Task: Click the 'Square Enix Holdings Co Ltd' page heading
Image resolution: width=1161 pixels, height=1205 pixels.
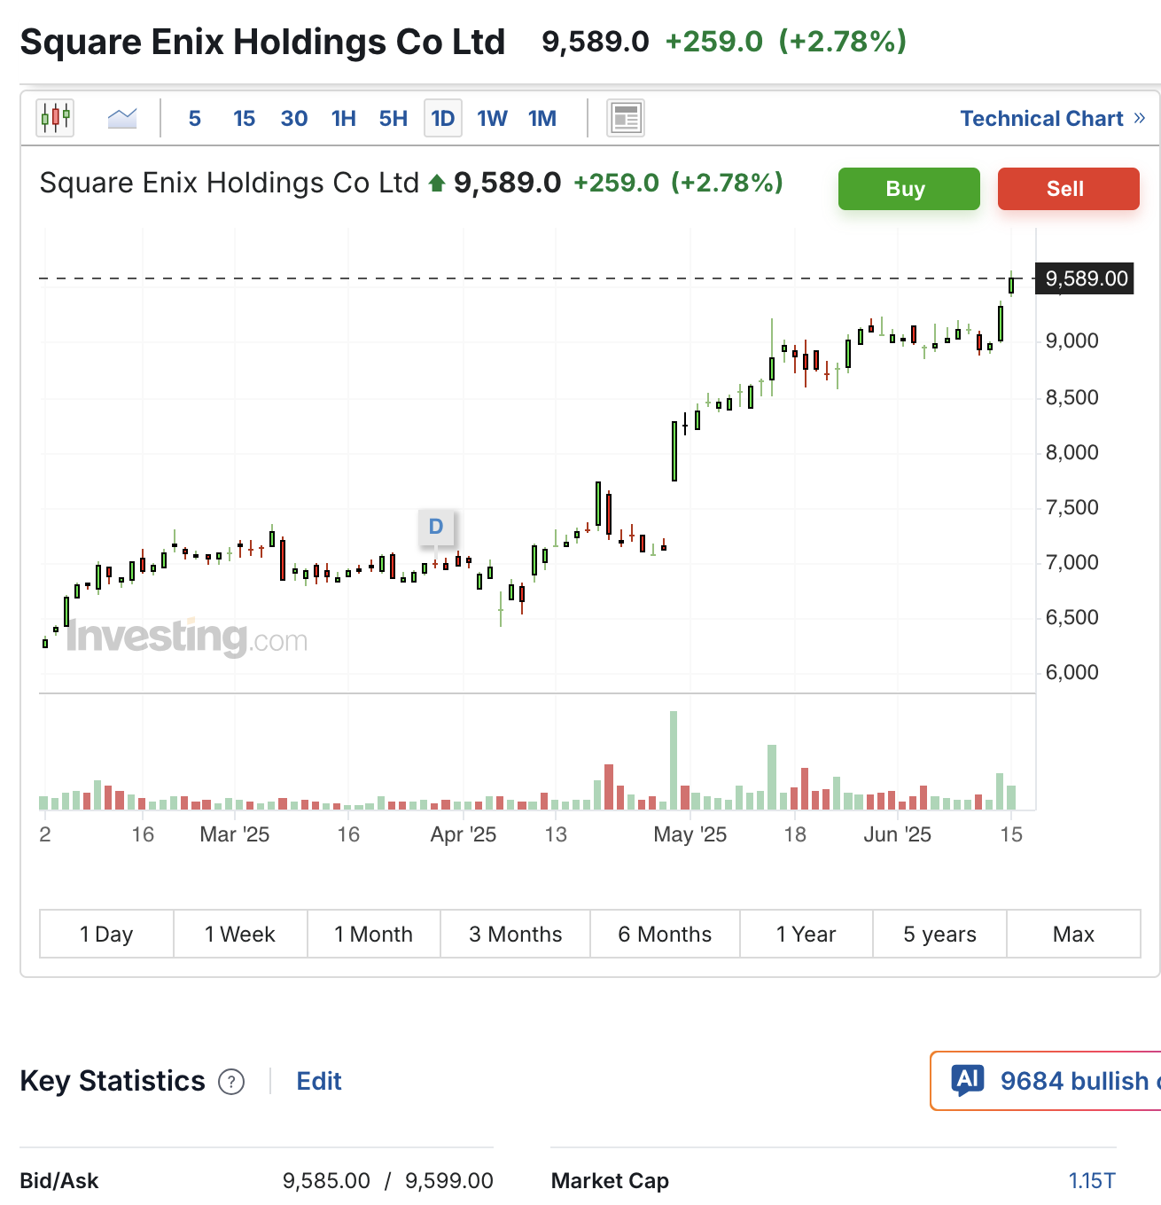Action: [262, 42]
